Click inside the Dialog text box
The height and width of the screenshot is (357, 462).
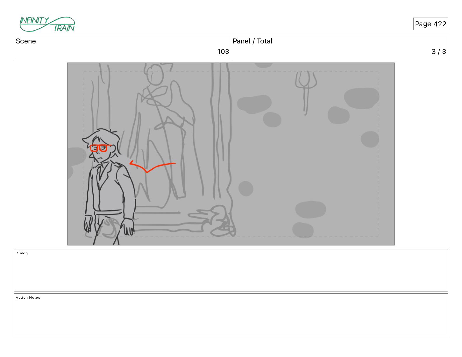point(231,270)
